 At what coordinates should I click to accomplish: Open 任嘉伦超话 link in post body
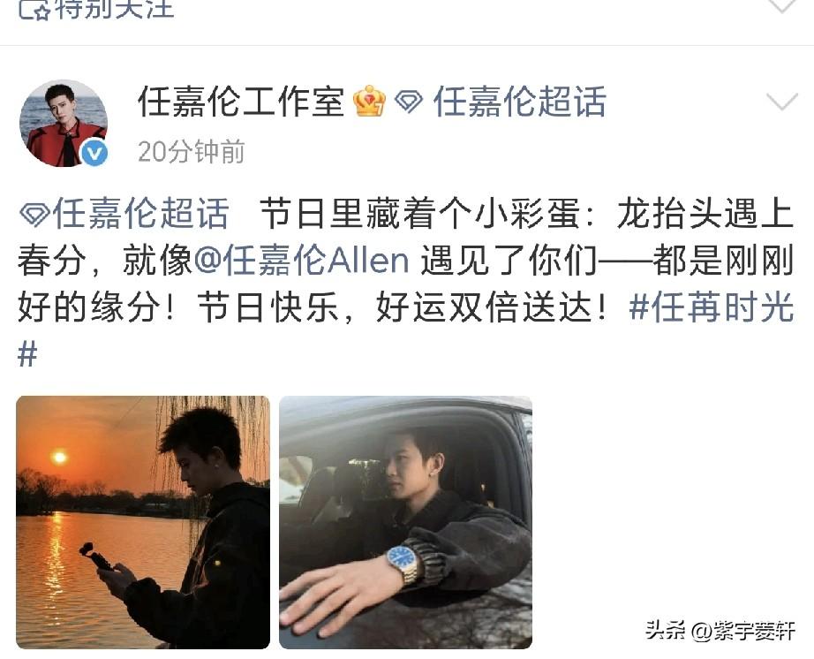pos(140,214)
